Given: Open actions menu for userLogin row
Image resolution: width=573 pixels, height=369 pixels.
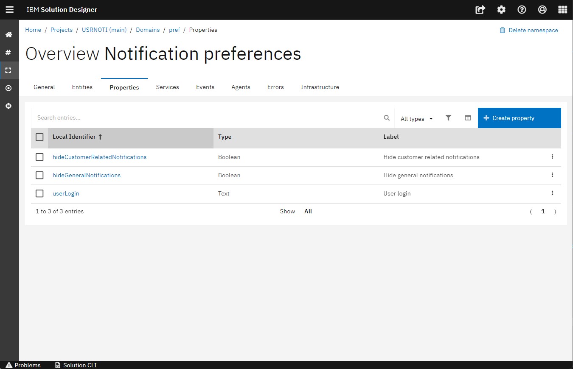Looking at the screenshot, I should (552, 193).
